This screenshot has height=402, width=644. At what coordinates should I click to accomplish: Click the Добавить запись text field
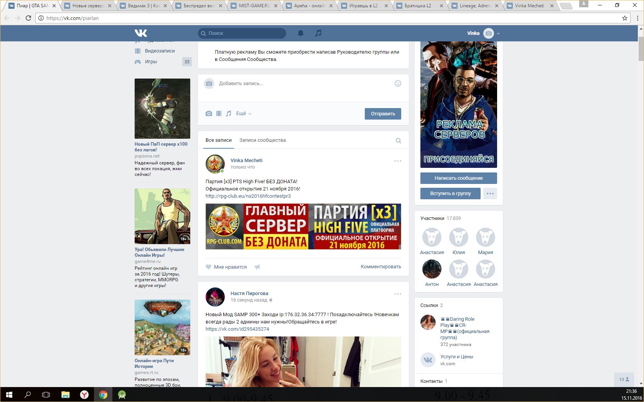(x=299, y=84)
